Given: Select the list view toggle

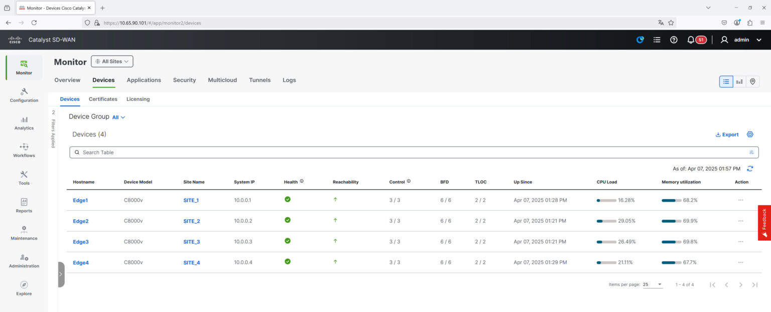Looking at the screenshot, I should (x=726, y=81).
